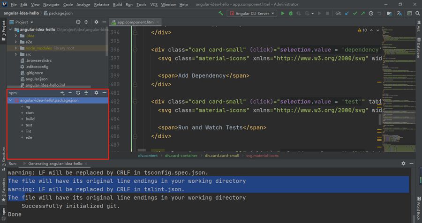
Task: Toggle the Structure tool window sidebar tab
Action: [3, 156]
